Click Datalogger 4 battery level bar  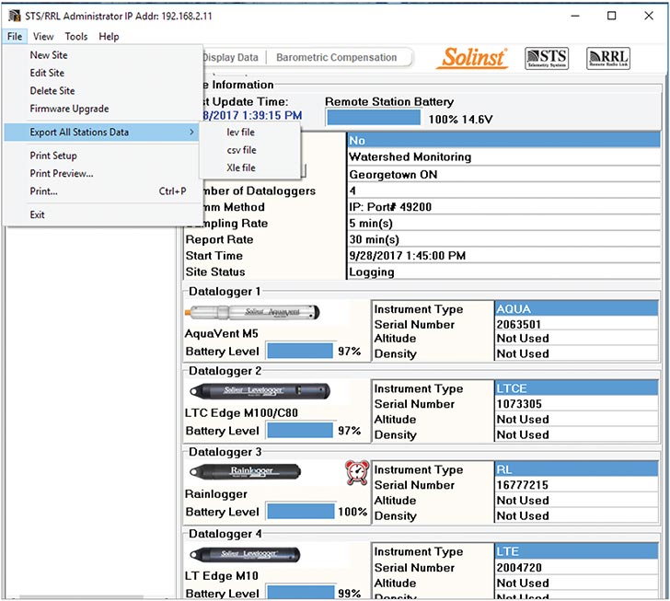tap(300, 593)
